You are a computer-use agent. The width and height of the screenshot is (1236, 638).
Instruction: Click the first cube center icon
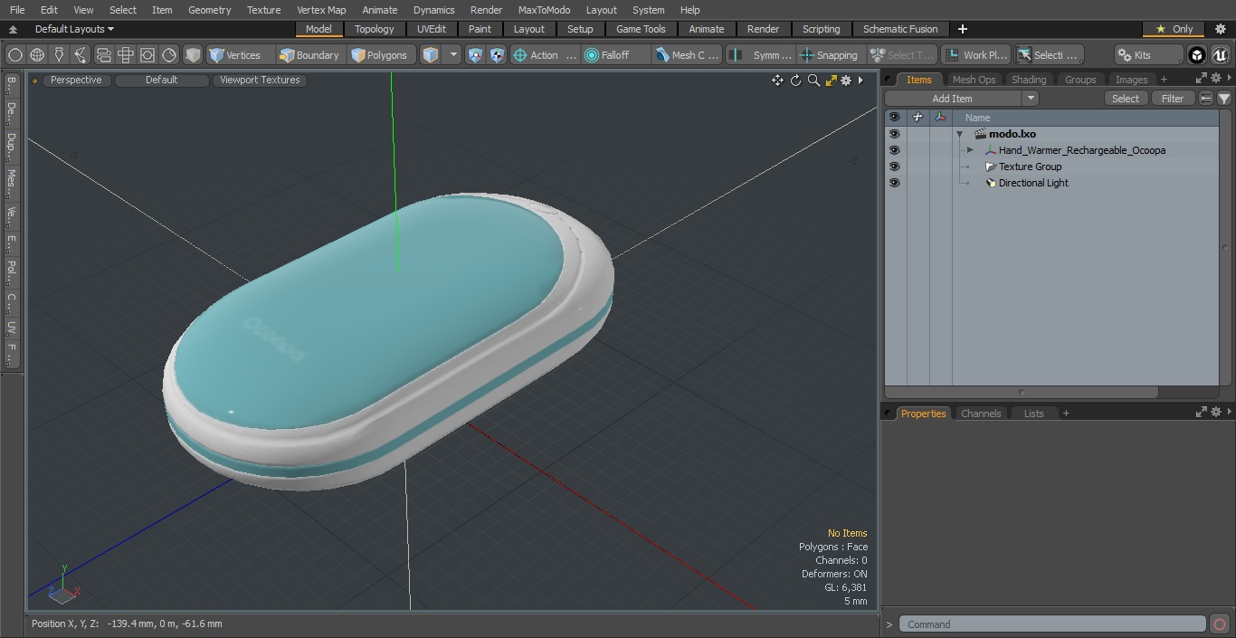point(476,55)
